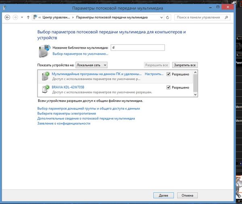Viewport: 242px width, 204px height.
Task: Click scroll down arrow in device list
Action: click(195, 94)
